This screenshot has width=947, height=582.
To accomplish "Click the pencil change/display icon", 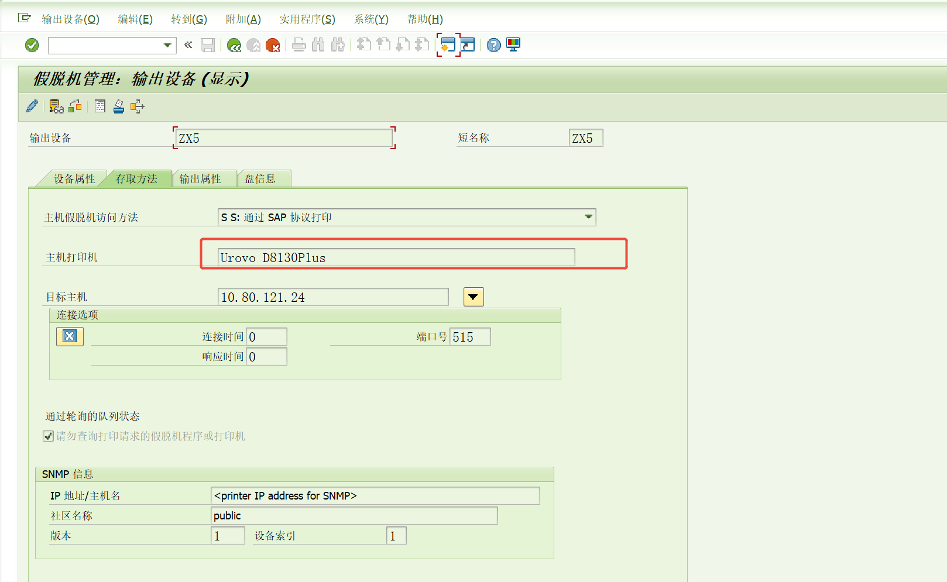I will coord(32,106).
